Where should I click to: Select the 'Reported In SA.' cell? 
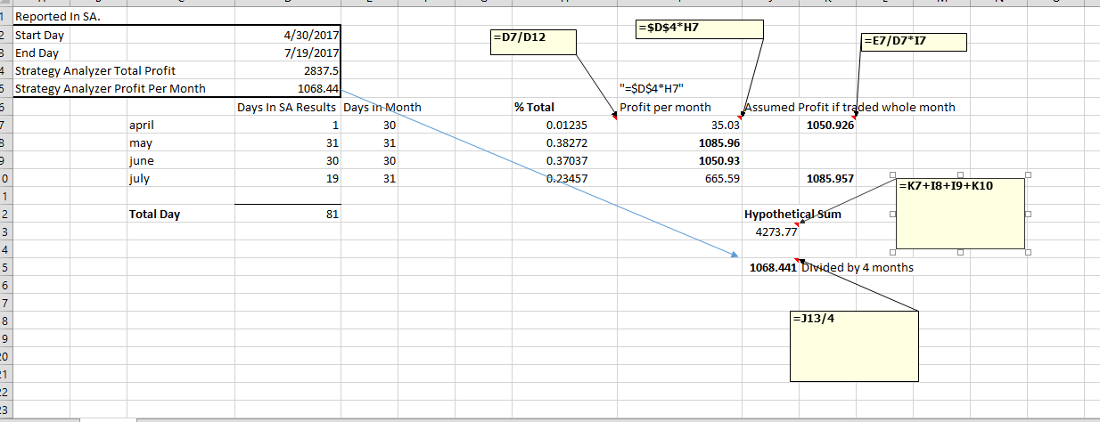click(x=55, y=17)
